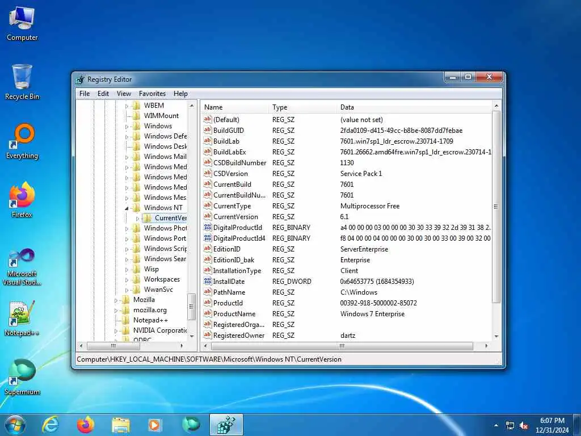Expand the CurrentVersion tree node
This screenshot has height=436, width=581.
click(137, 219)
